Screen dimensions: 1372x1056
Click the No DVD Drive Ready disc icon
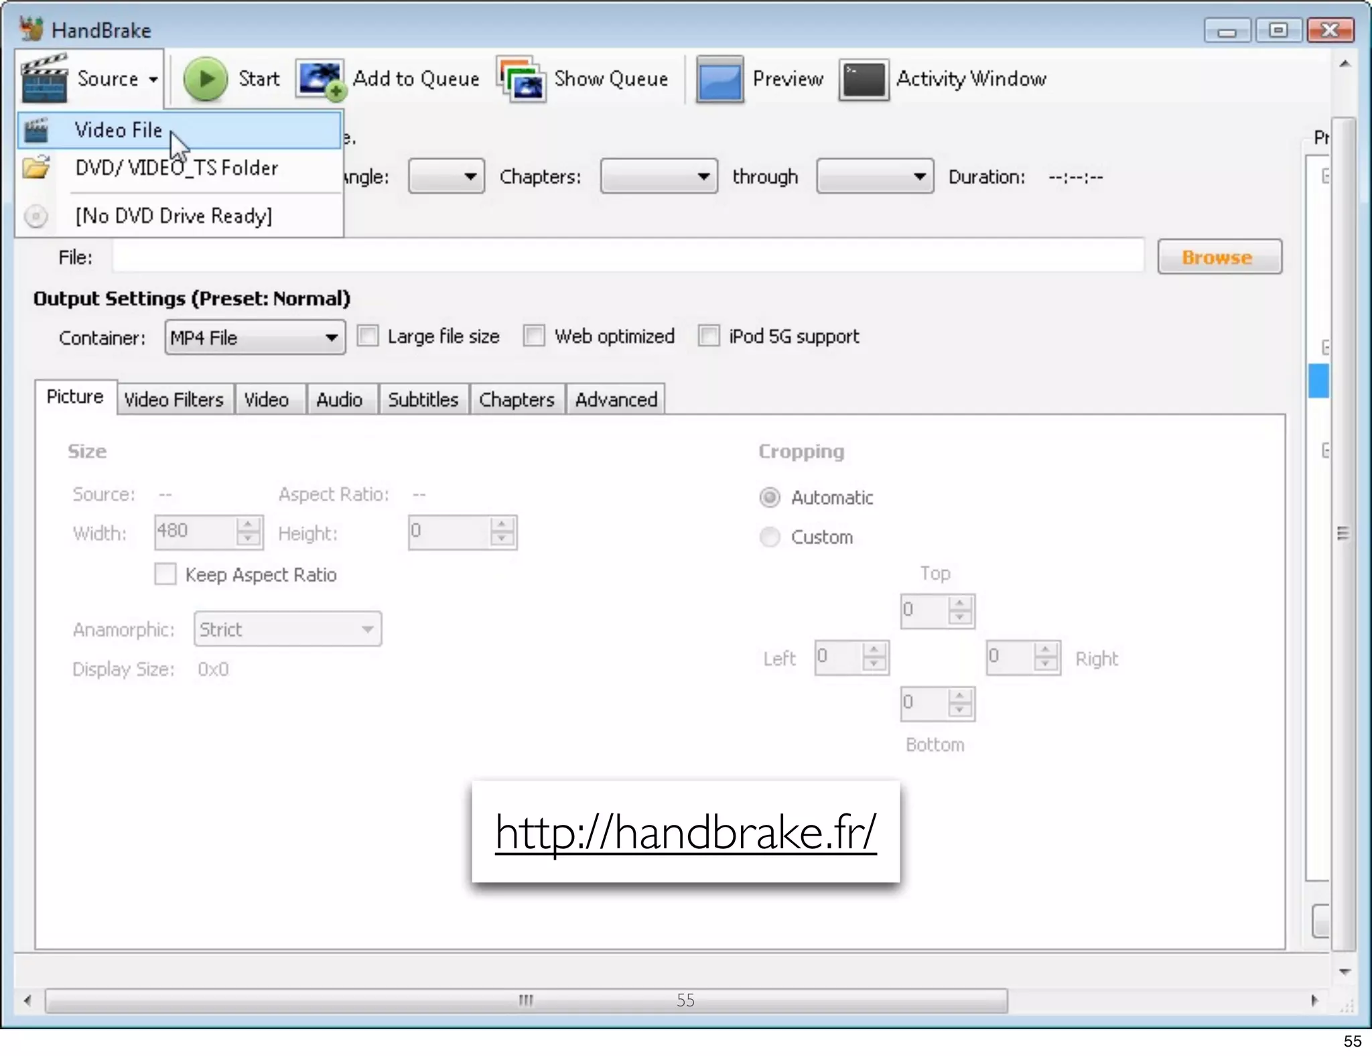click(x=36, y=216)
